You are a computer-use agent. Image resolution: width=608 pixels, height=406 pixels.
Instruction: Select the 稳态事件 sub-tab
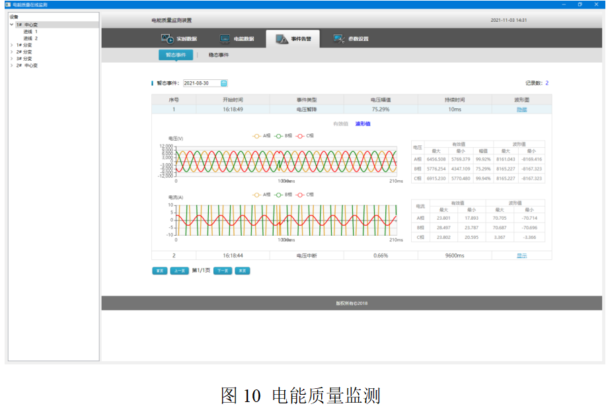(x=219, y=55)
